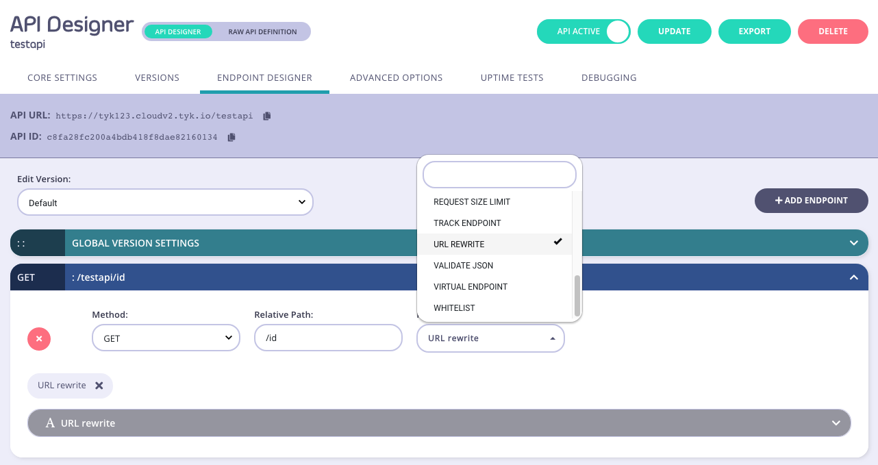The image size is (878, 465).
Task: Open the Edit Version dropdown
Action: click(x=164, y=202)
